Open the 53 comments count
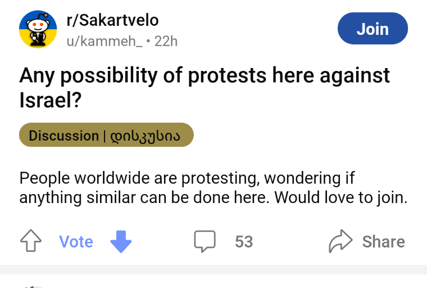Image resolution: width=427 pixels, height=288 pixels. (x=244, y=242)
